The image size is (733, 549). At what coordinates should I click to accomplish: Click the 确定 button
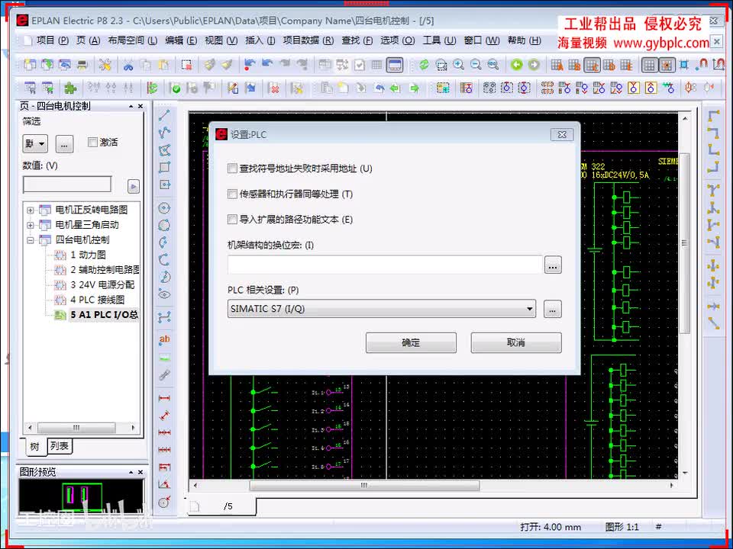[411, 342]
